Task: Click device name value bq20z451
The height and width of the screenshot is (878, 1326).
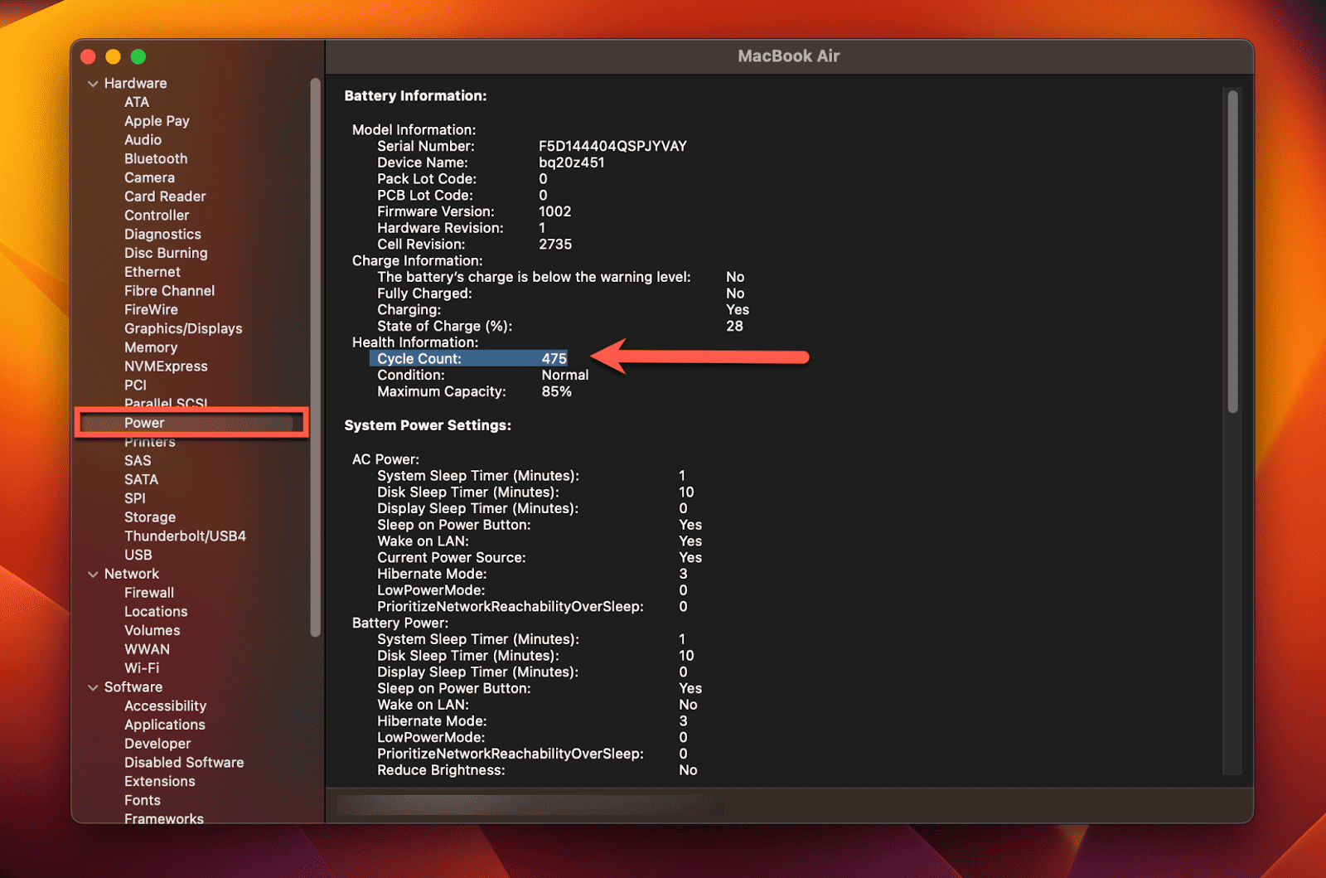Action: pyautogui.click(x=572, y=163)
